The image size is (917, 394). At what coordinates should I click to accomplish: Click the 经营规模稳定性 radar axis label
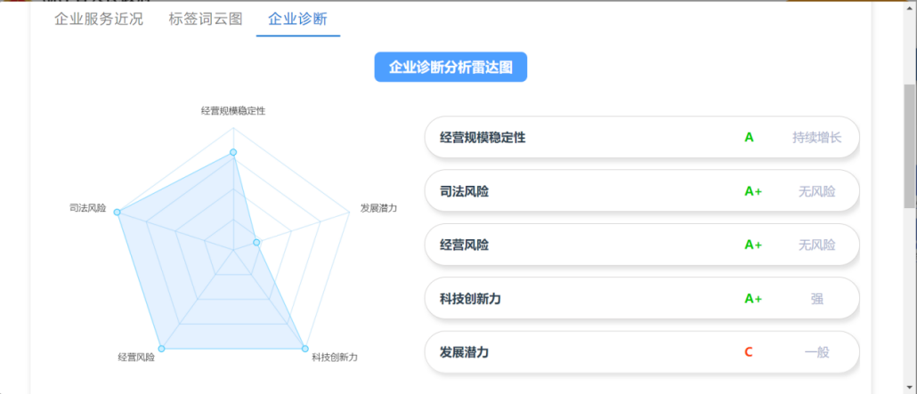click(x=233, y=111)
